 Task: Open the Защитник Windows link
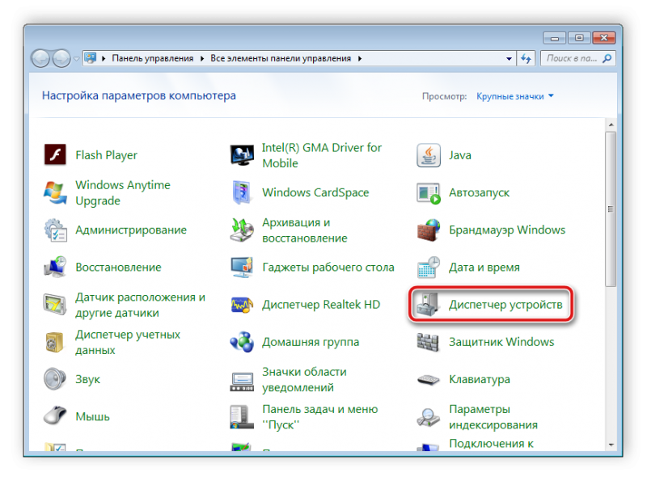coord(501,342)
